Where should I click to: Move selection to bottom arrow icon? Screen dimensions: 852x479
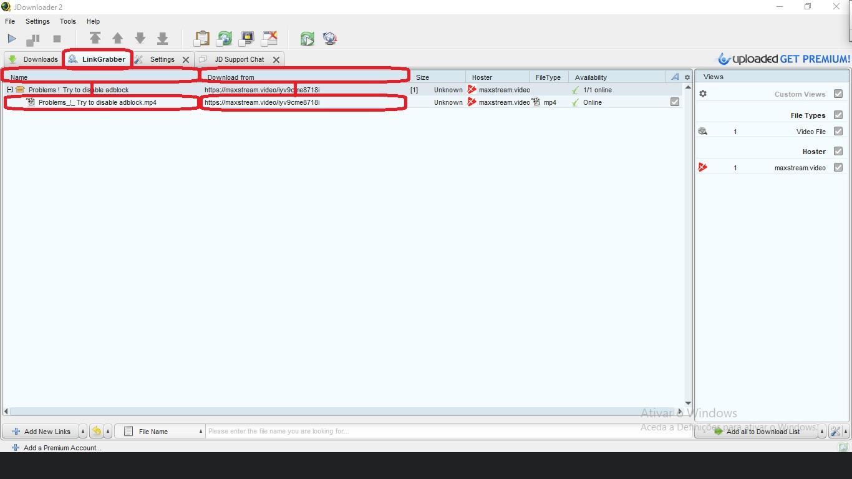click(163, 39)
